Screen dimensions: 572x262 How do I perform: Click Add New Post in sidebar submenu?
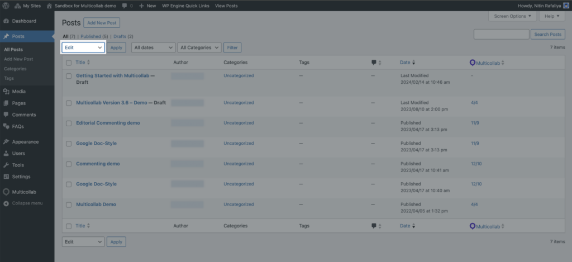pos(18,59)
